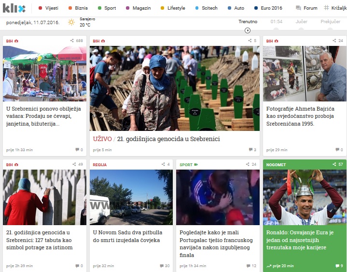Read Novi Sad dva pitbulla article
Screen dimensions: 347x272
(x=127, y=236)
